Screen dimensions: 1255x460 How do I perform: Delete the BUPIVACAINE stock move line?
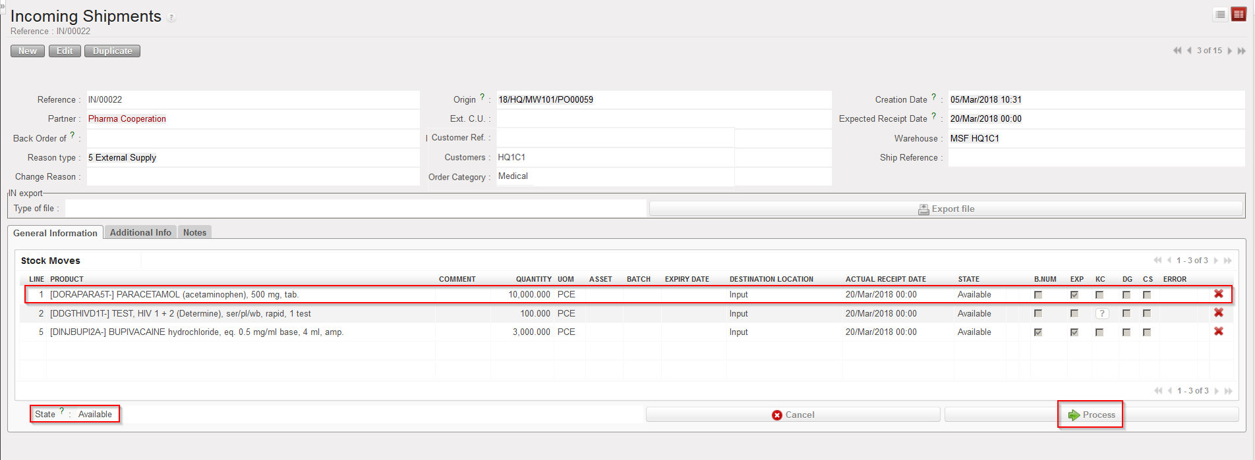click(x=1219, y=332)
